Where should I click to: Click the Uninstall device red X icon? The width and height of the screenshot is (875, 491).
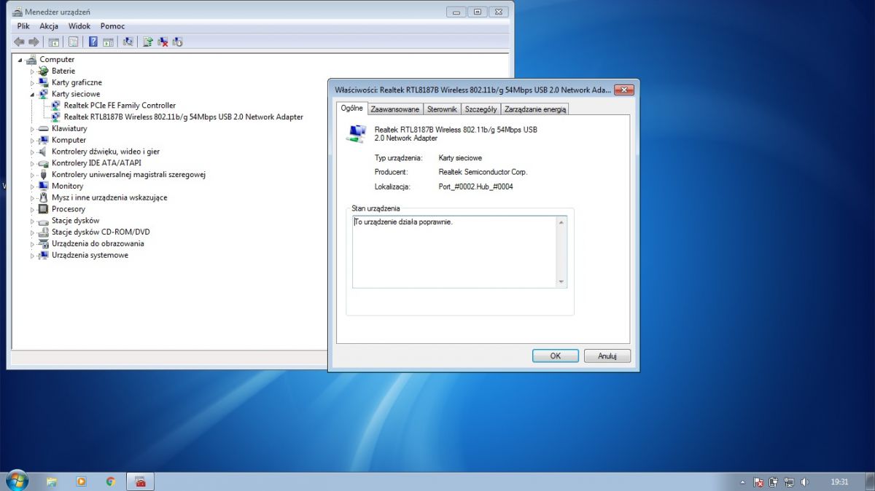163,42
